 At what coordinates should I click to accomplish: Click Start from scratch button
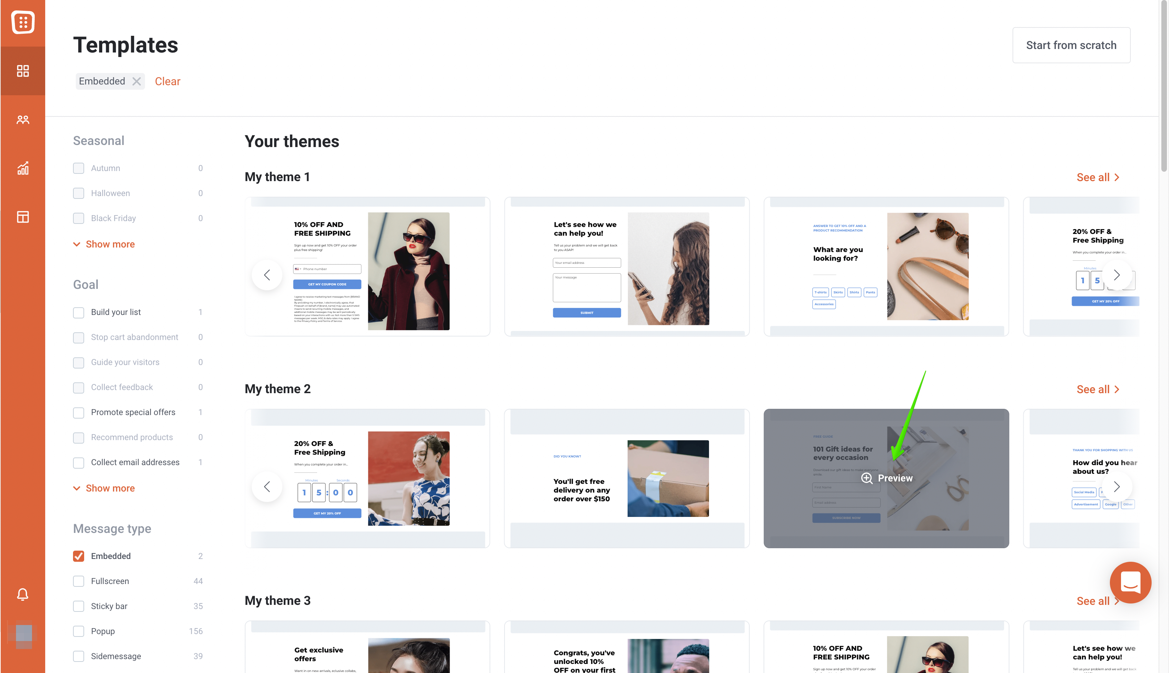click(1071, 45)
